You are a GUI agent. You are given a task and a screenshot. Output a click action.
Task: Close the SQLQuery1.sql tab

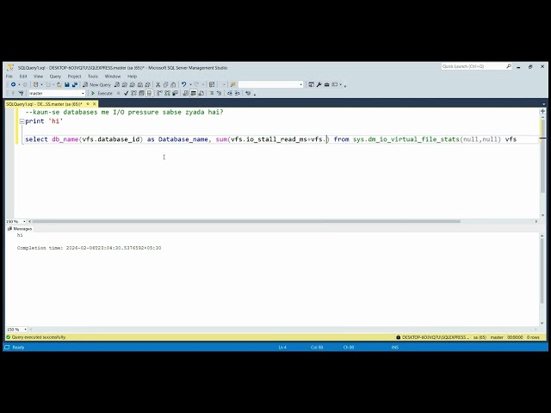click(x=94, y=104)
